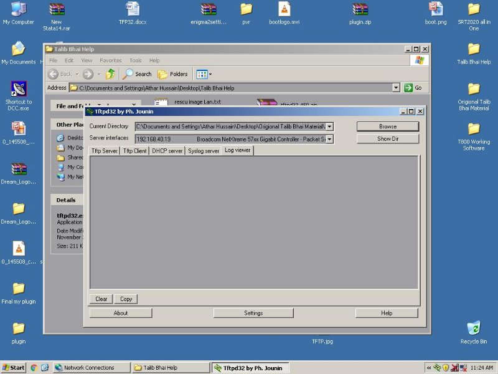Open the View menu in Explorer
Screen dimensions: 498x374
tap(87, 60)
